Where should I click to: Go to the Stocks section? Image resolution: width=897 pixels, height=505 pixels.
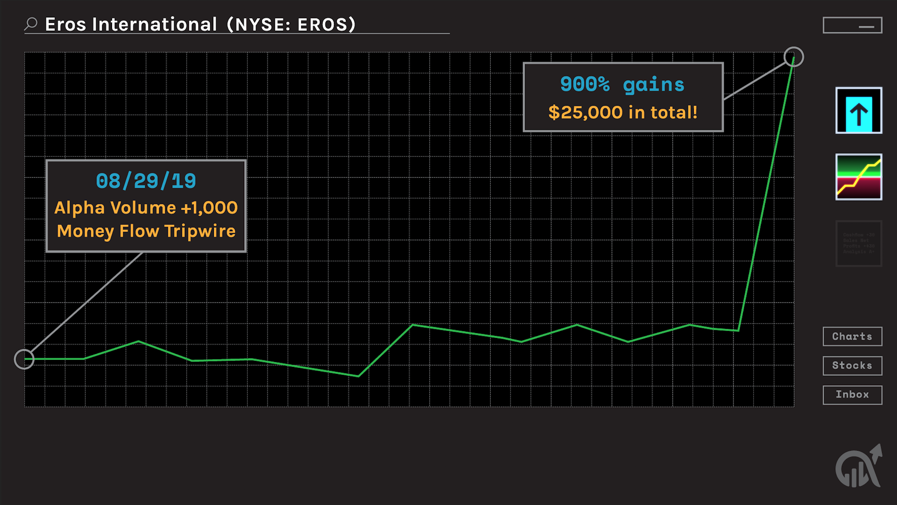(852, 365)
